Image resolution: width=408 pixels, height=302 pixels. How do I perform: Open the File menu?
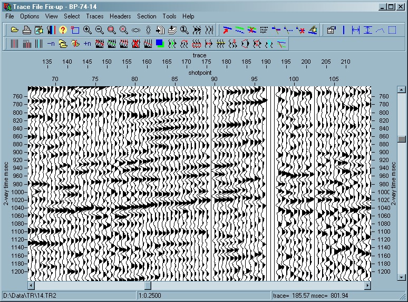click(10, 16)
